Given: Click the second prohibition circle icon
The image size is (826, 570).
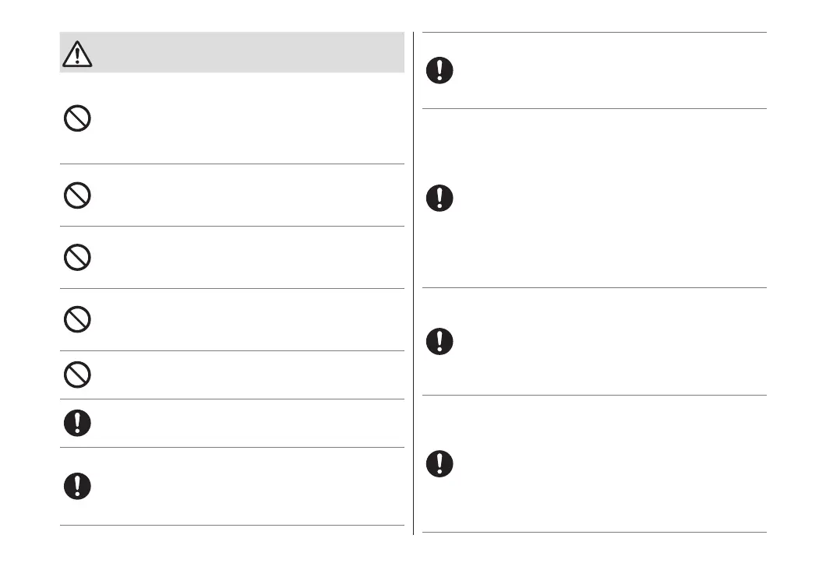Looking at the screenshot, I should (x=78, y=195).
